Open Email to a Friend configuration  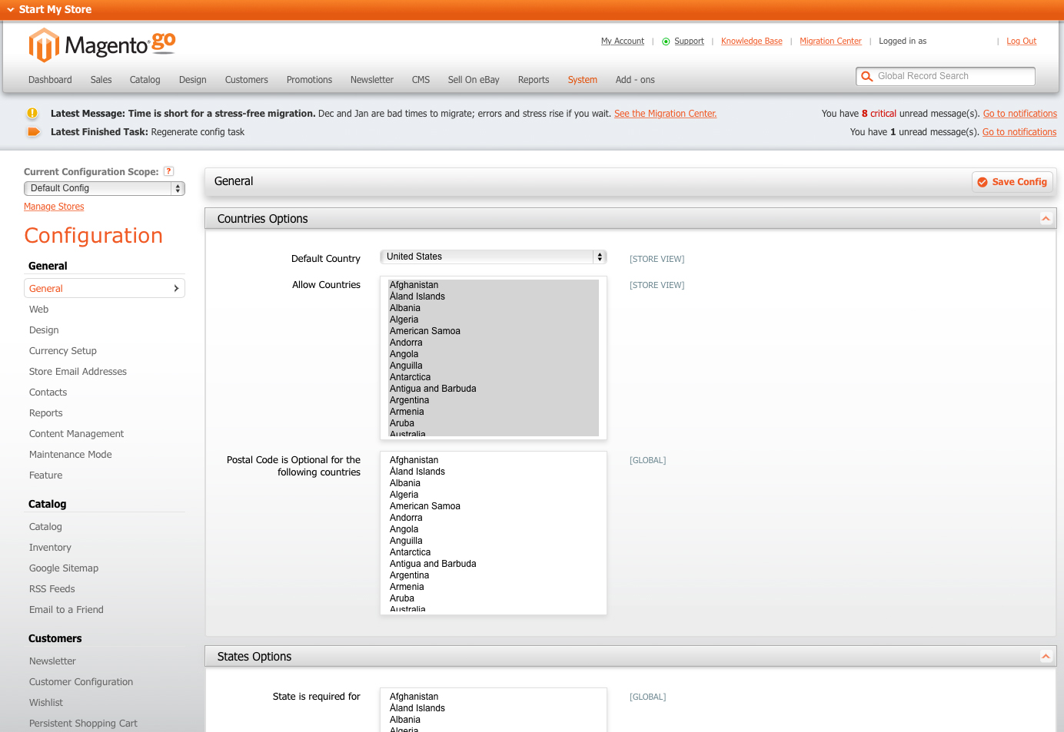point(66,610)
